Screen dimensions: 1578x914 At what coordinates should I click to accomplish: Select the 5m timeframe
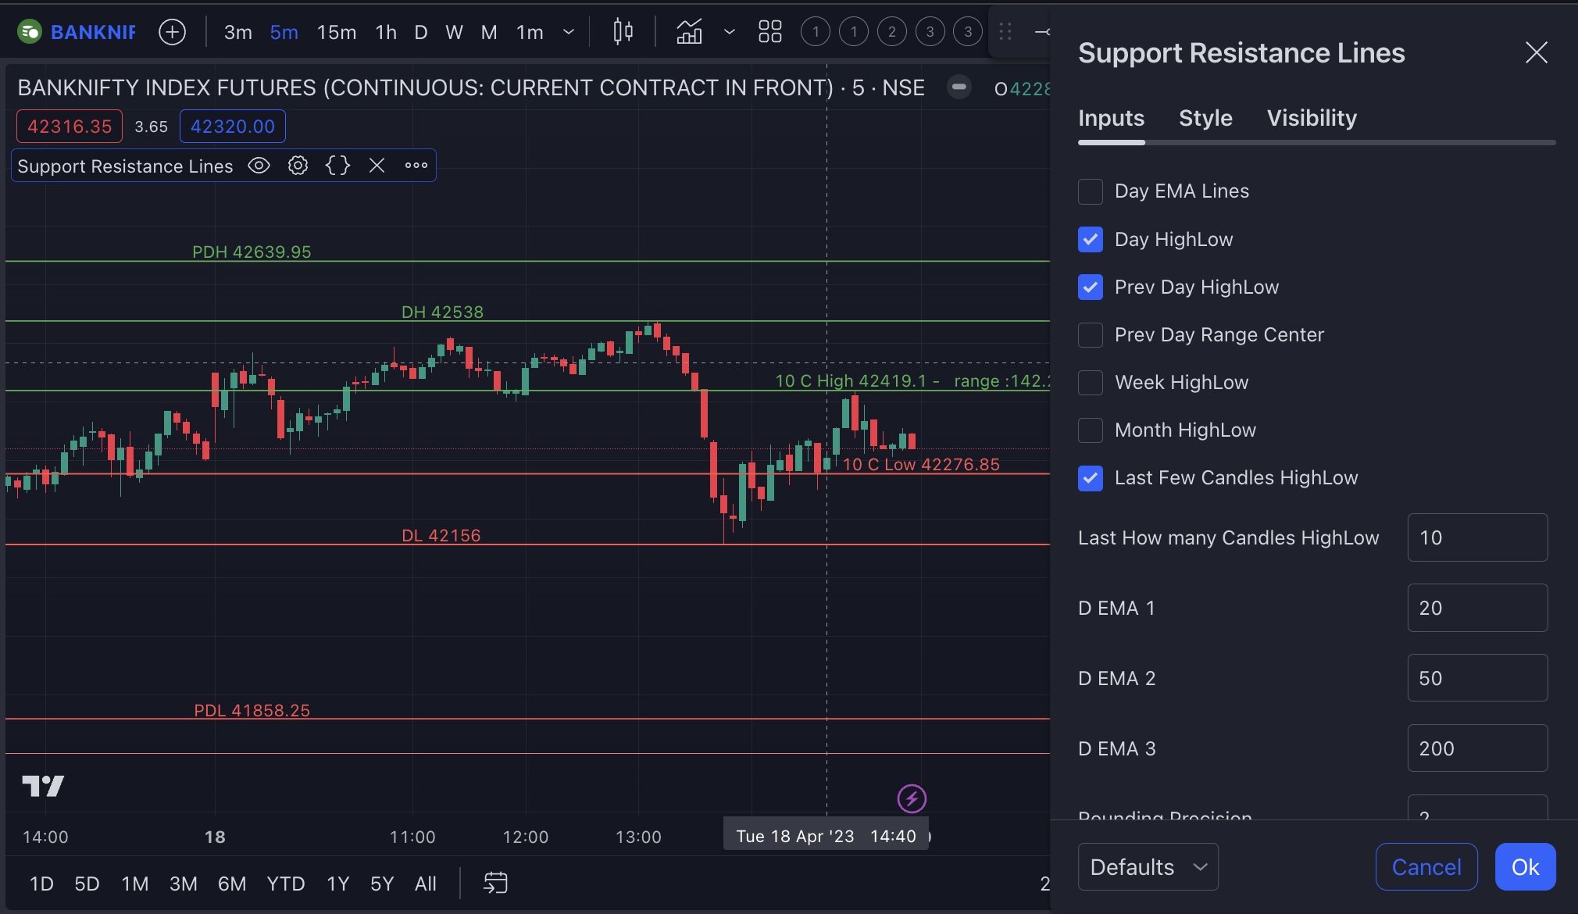pyautogui.click(x=284, y=32)
